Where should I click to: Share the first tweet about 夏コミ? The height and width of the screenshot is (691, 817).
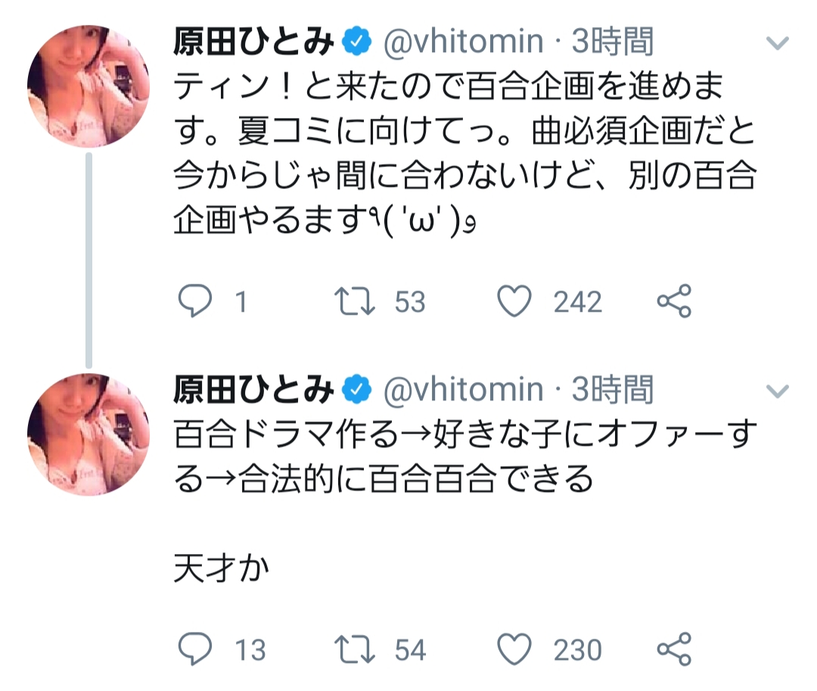pyautogui.click(x=673, y=302)
